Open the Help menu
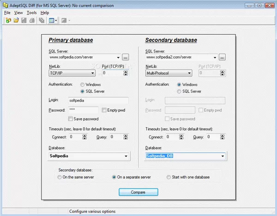Viewport: 277px width, 216px height. (x=45, y=13)
